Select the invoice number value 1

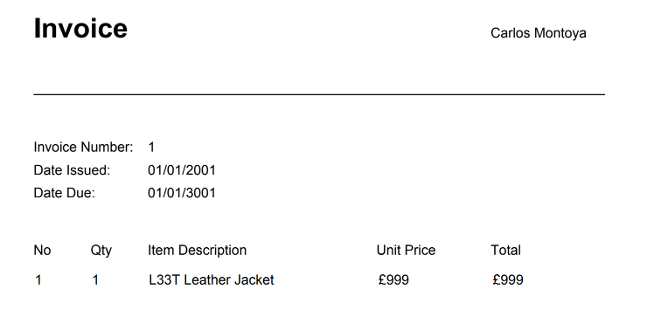[151, 147]
